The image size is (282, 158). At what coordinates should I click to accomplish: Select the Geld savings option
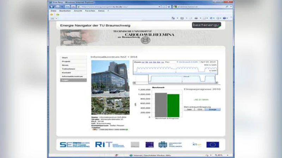[x=189, y=109]
